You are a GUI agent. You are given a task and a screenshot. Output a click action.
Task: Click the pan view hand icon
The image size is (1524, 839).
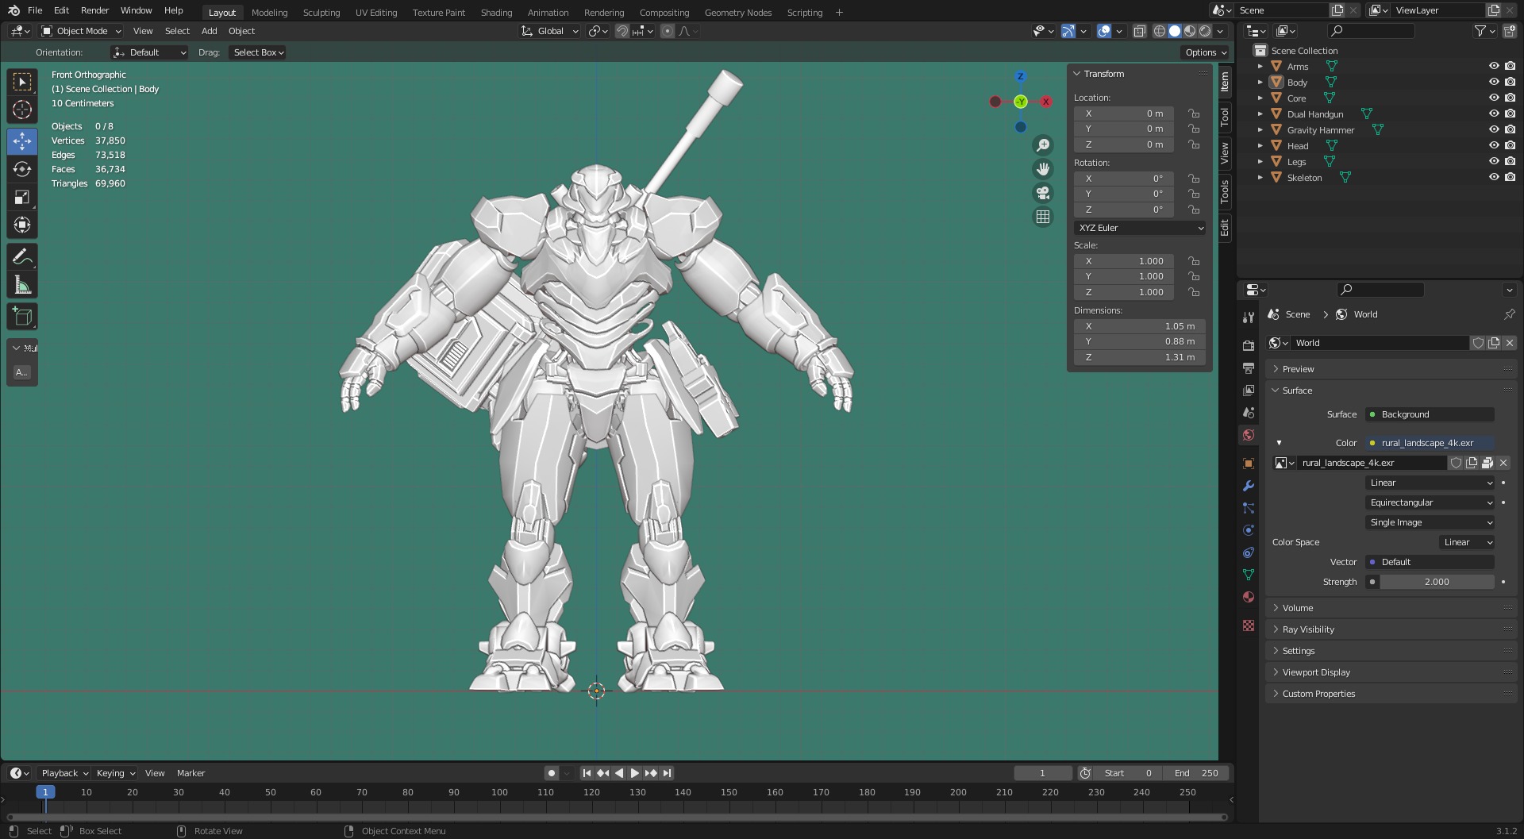(x=1043, y=169)
